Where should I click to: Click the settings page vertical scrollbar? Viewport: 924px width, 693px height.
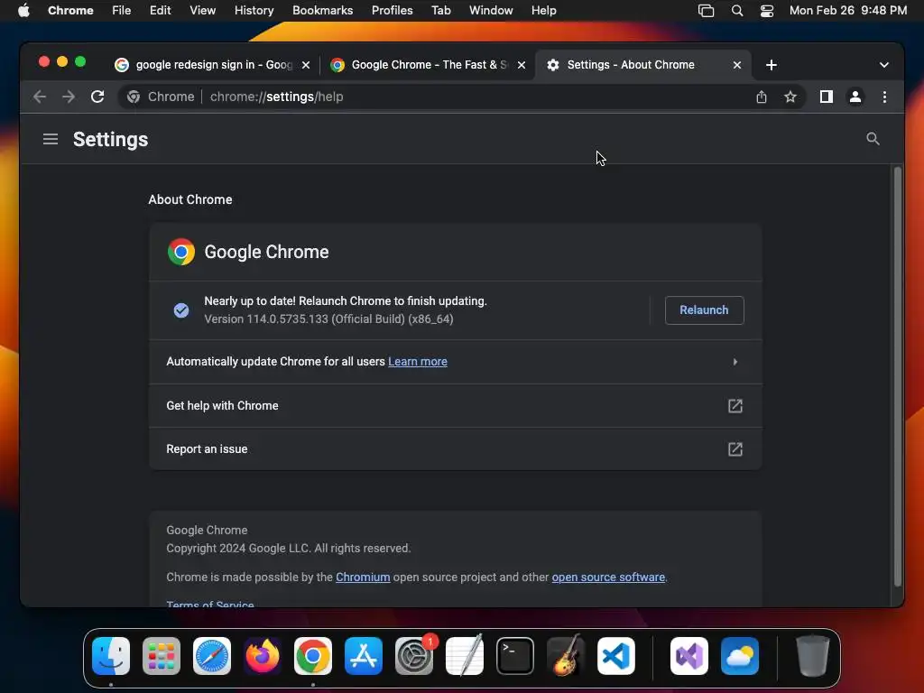898,377
